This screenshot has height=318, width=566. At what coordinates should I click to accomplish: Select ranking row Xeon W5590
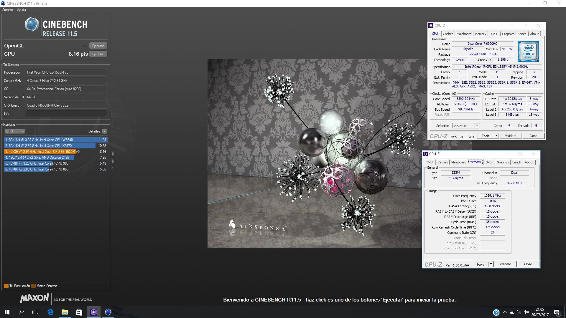tap(56, 140)
